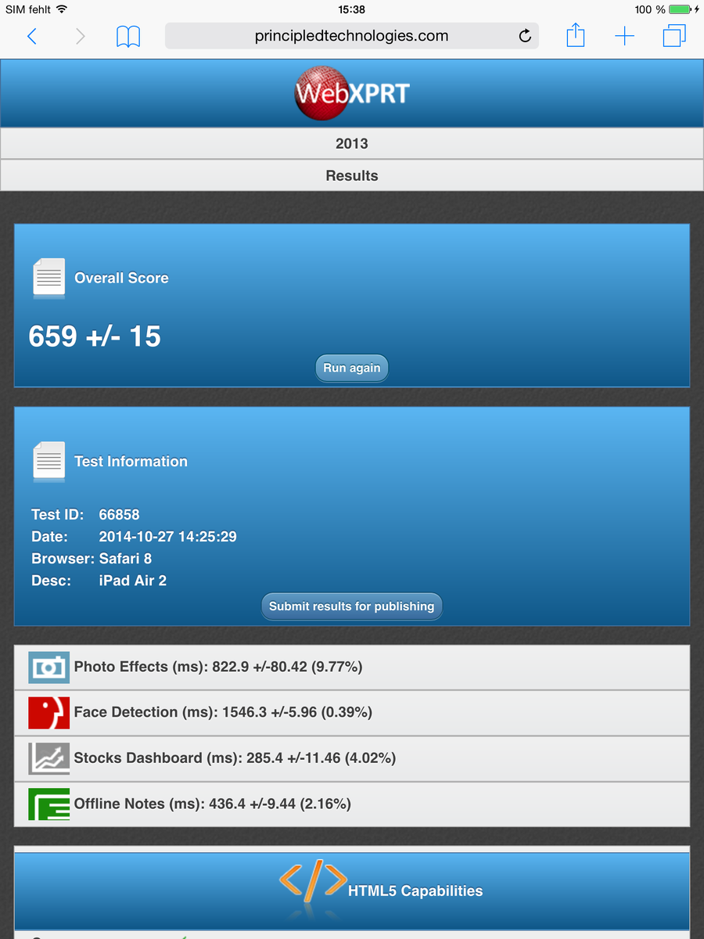Tap the Safari forward arrow
The image size is (704, 939).
pos(80,36)
